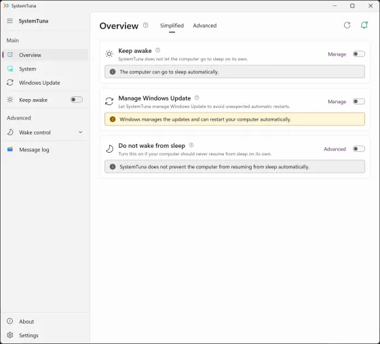Click moon icon in Do not wake card

coord(109,149)
